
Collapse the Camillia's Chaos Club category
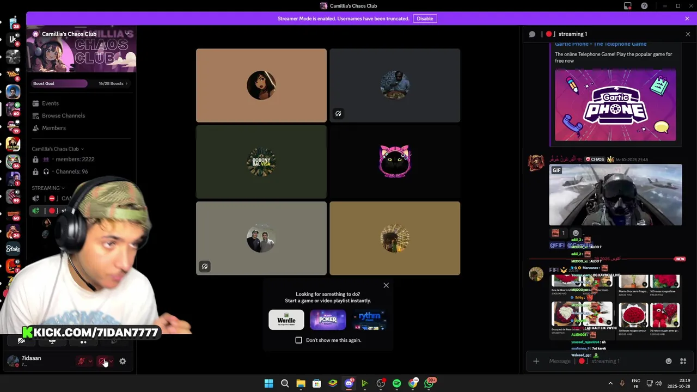(x=58, y=149)
